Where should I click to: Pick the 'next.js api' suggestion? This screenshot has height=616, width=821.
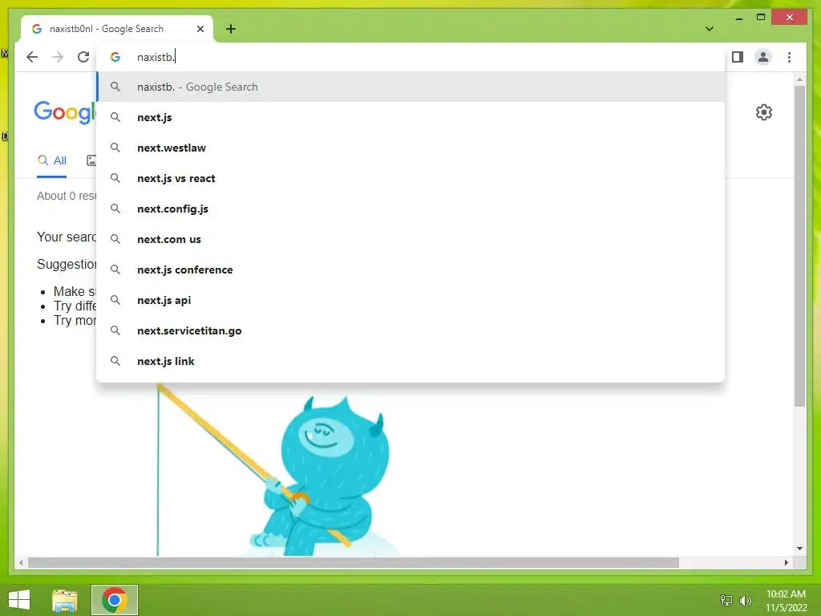410,300
